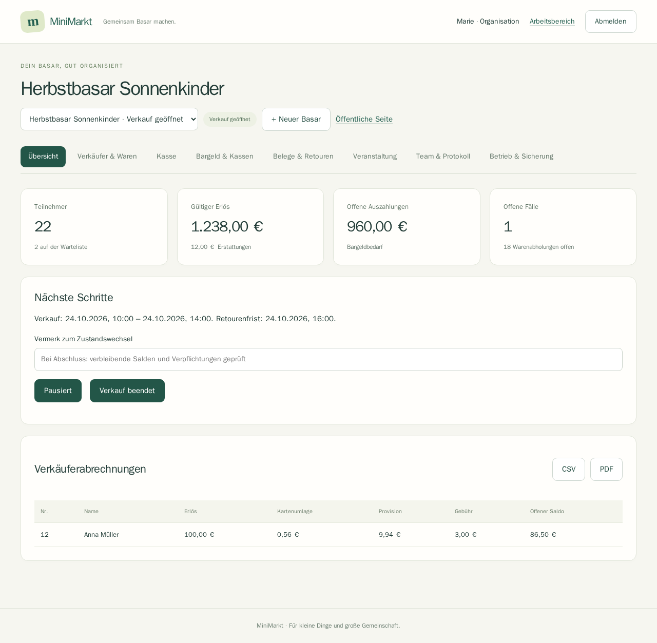
Task: Click the Abmelden button
Action: 611,22
